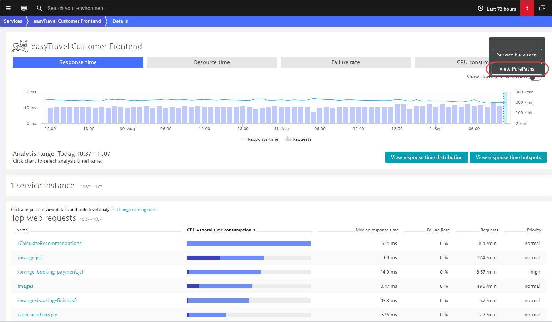This screenshot has width=552, height=322.
Task: Click the Analysis range text
Action: pos(61,154)
